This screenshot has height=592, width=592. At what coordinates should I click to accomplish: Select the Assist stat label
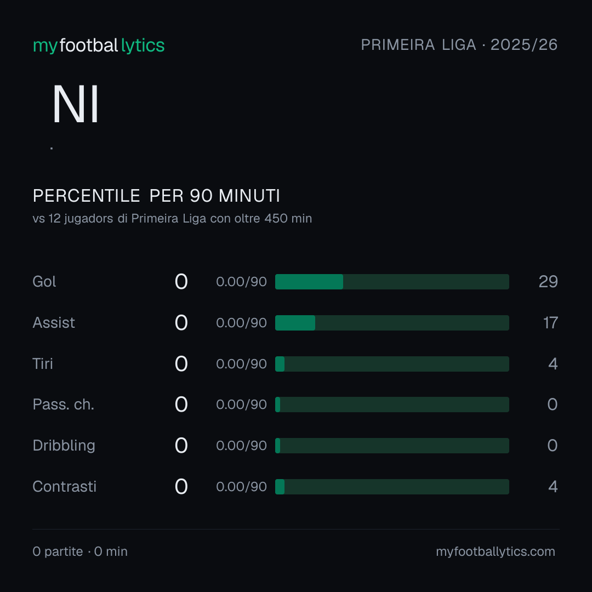tap(54, 323)
